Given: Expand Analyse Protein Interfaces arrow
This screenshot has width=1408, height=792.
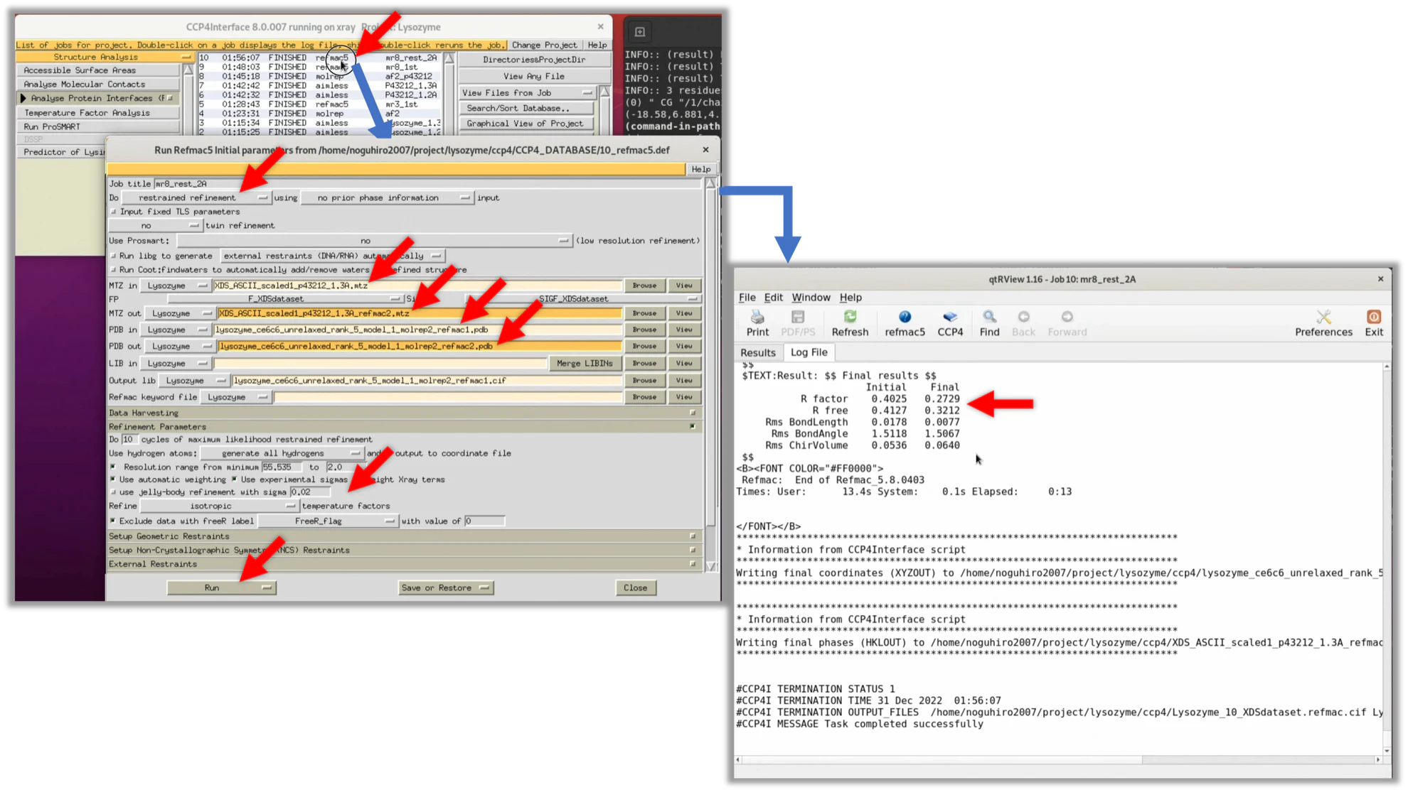Looking at the screenshot, I should 23,98.
